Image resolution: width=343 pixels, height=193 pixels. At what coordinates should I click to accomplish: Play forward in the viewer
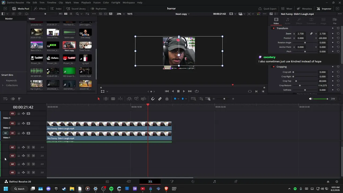click(x=184, y=91)
